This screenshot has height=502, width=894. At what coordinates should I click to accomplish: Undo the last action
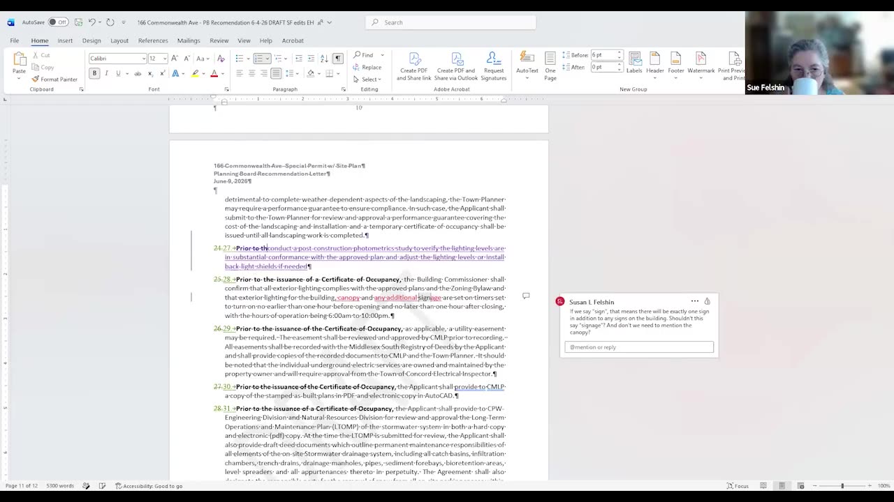(x=91, y=22)
